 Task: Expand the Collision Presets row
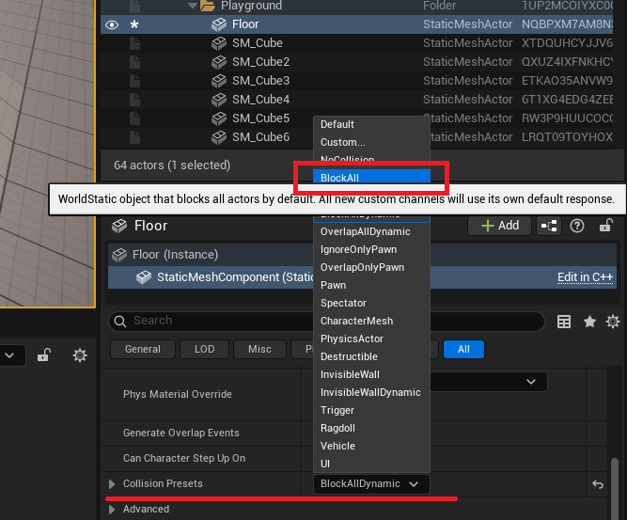click(x=112, y=484)
